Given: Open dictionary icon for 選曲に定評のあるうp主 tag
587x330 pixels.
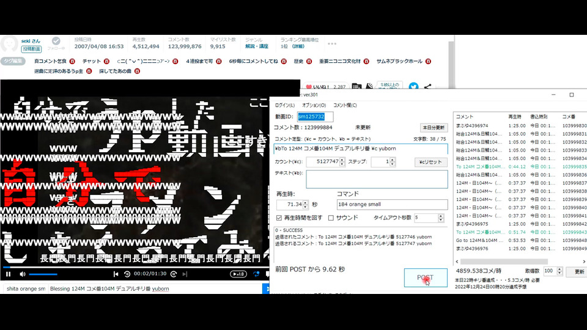Looking at the screenshot, I should click(89, 71).
